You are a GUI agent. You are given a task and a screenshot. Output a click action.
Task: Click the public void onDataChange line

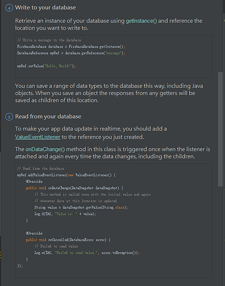[x=75, y=188]
